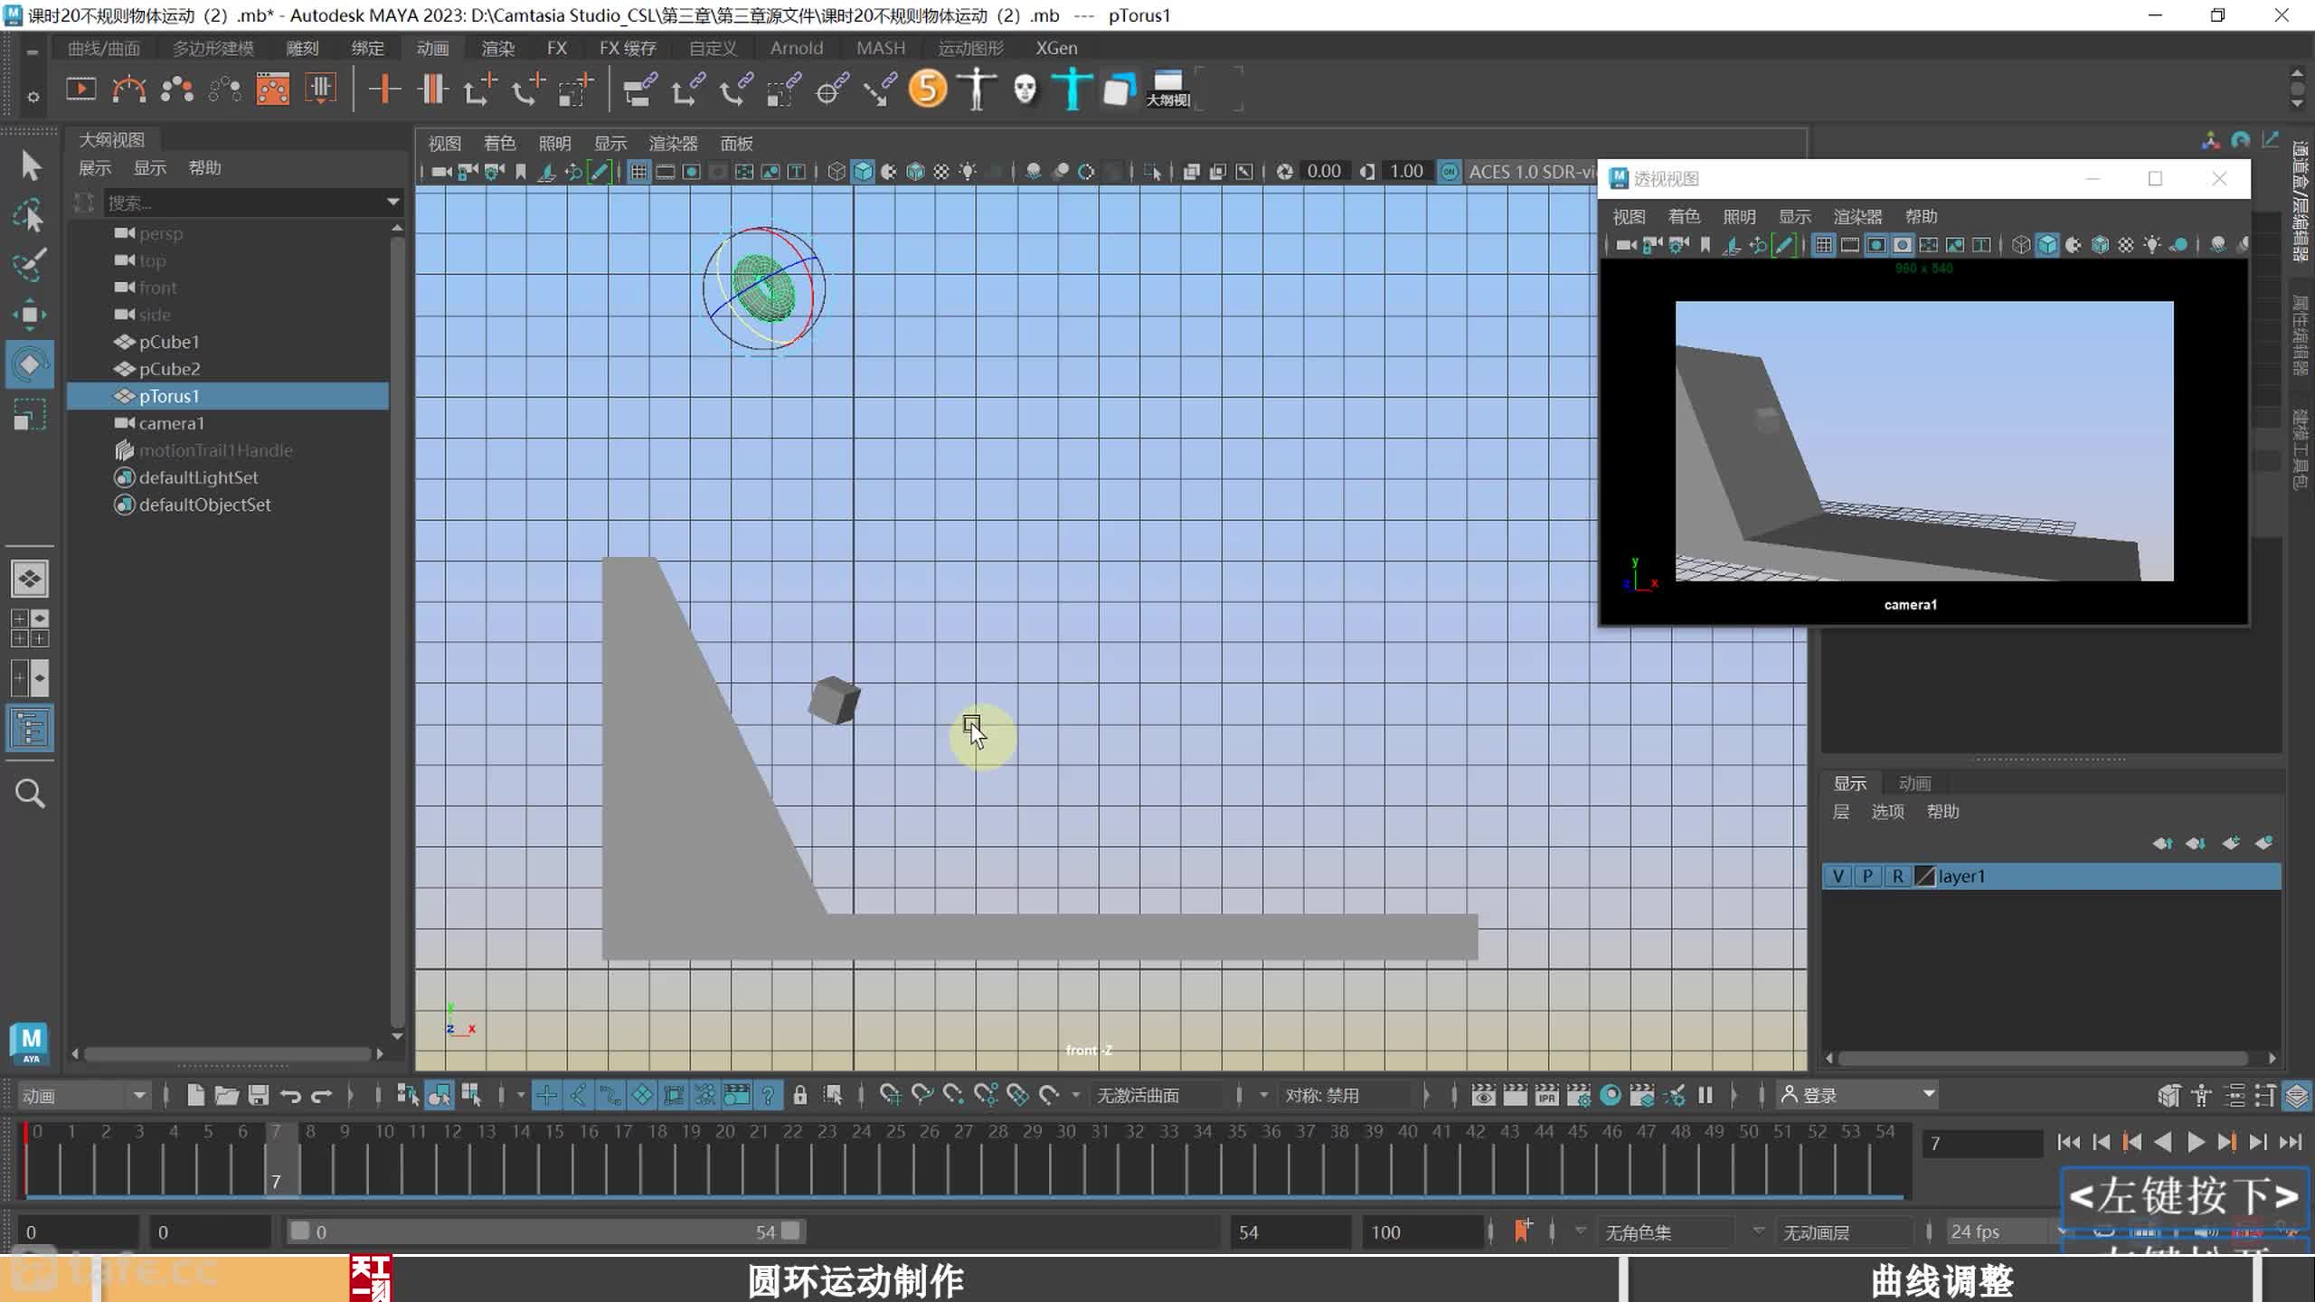Toggle grid display in the main viewport toolbar
Screen dimensions: 2315x1302
[x=638, y=172]
